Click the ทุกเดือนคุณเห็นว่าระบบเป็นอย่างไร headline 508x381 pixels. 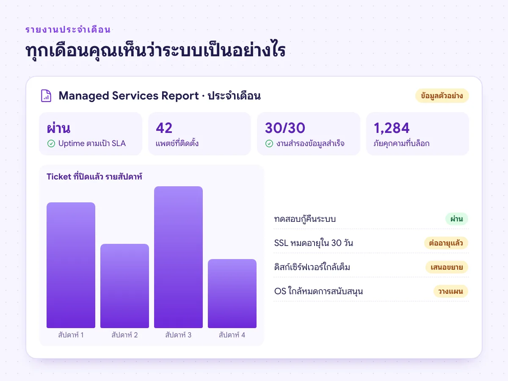click(x=155, y=51)
